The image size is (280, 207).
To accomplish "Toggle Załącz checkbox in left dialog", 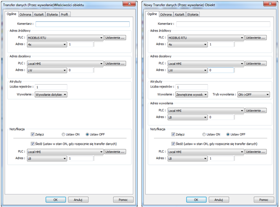I will (x=32, y=134).
